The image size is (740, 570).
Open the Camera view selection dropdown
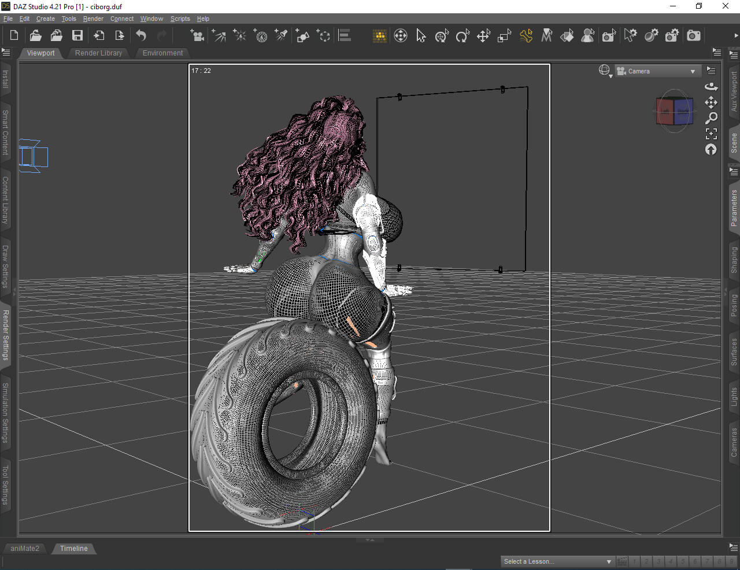click(x=658, y=71)
